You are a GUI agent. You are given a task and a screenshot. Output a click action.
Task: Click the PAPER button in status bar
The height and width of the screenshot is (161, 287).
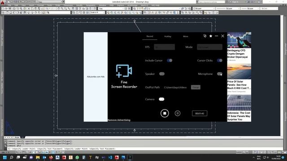pyautogui.click(x=239, y=152)
